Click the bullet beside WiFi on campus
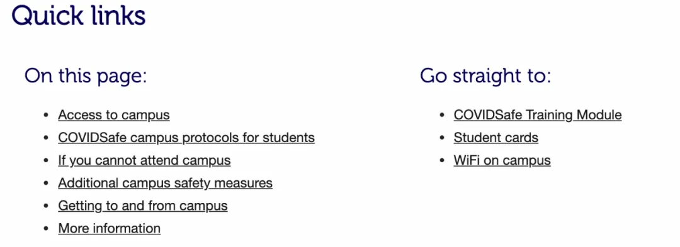Image resolution: width=680 pixels, height=247 pixels. point(442,161)
